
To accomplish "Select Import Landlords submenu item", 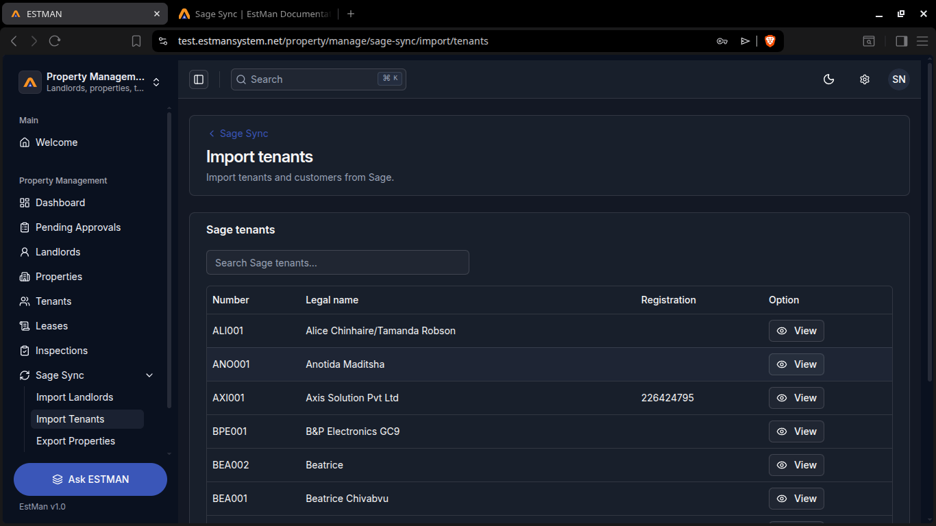I will click(87, 397).
